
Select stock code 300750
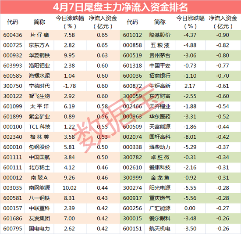click(x=13, y=86)
